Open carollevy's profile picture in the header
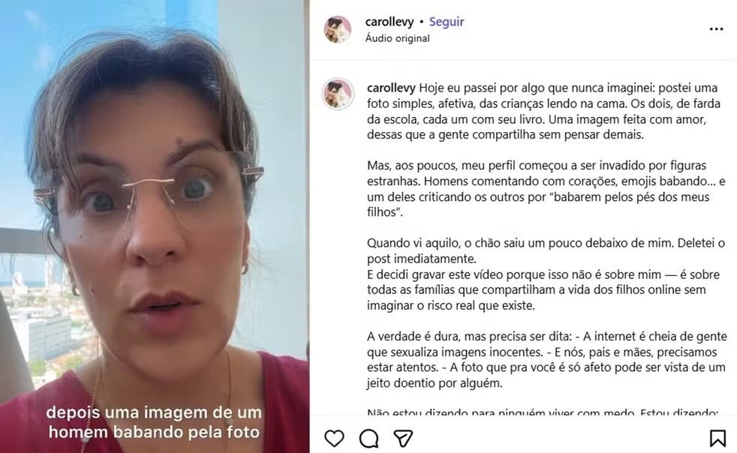This screenshot has height=453, width=737. tap(338, 29)
